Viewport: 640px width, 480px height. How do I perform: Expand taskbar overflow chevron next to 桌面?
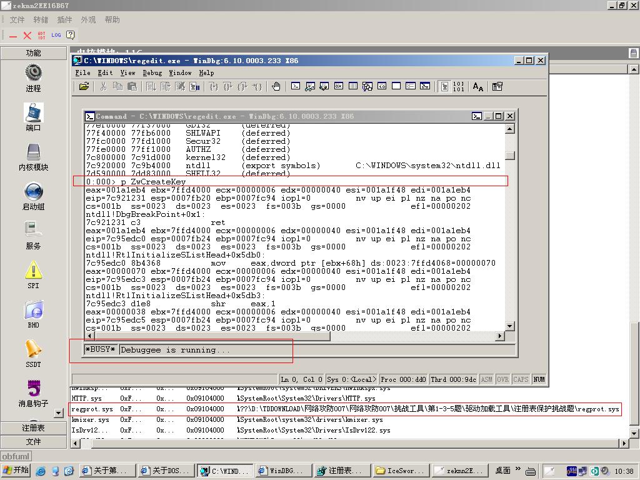click(x=517, y=469)
